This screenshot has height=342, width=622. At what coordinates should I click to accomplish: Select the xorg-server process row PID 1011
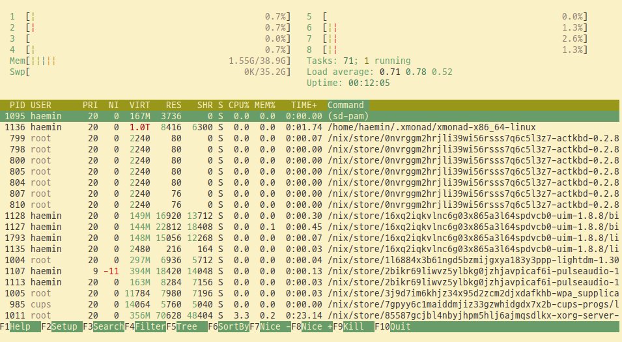coord(309,316)
